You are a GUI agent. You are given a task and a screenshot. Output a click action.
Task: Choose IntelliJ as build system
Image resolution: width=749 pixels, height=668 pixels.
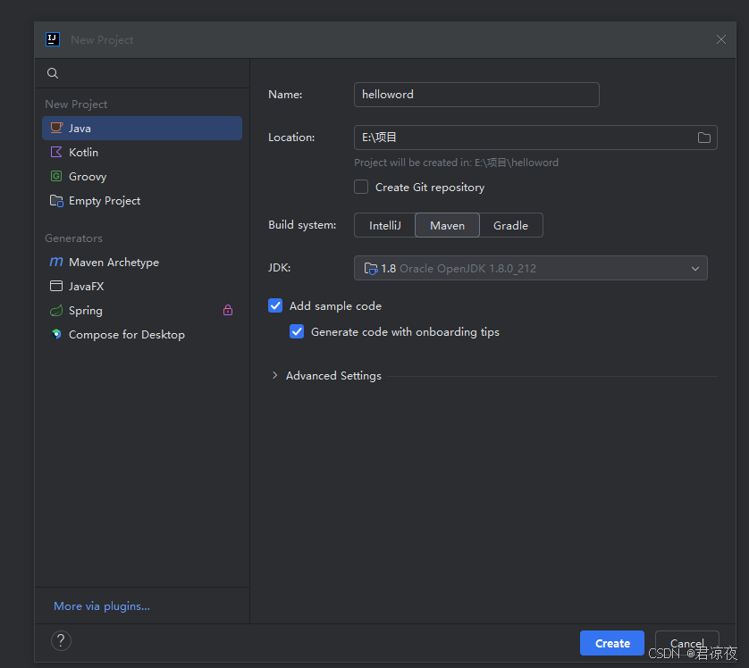(384, 226)
